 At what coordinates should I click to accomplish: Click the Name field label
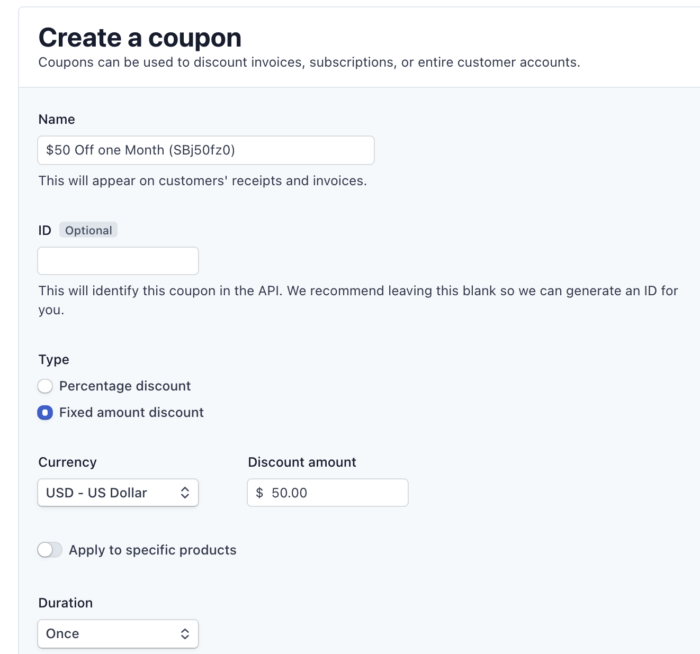[57, 120]
